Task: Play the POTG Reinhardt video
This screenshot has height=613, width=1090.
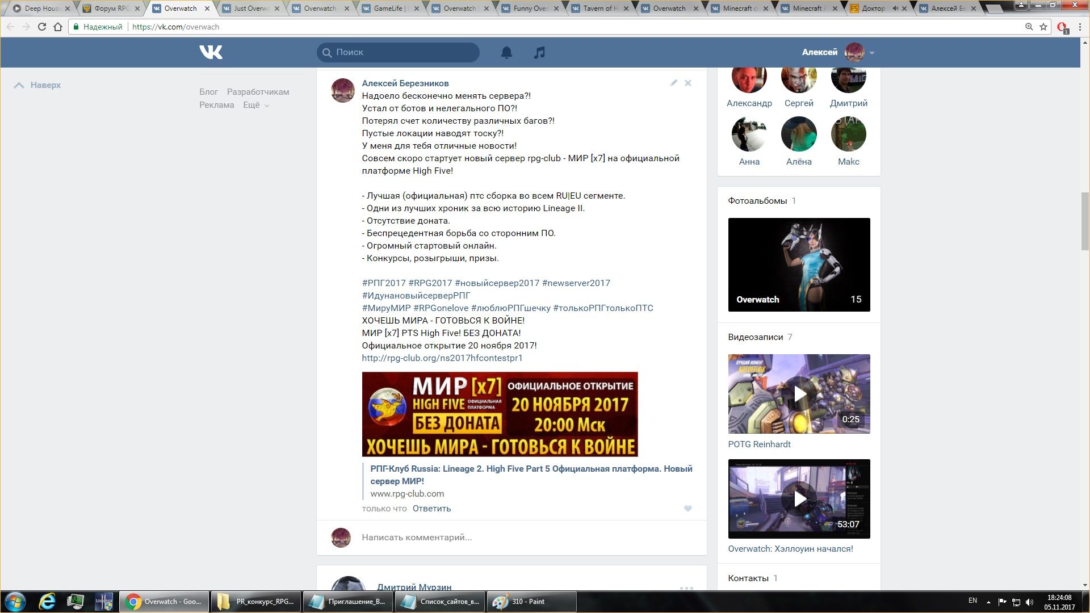Action: tap(799, 394)
